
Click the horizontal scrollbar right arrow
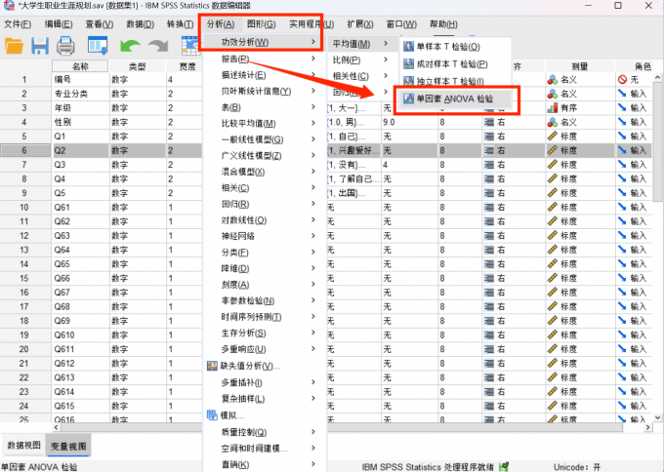coord(648,427)
